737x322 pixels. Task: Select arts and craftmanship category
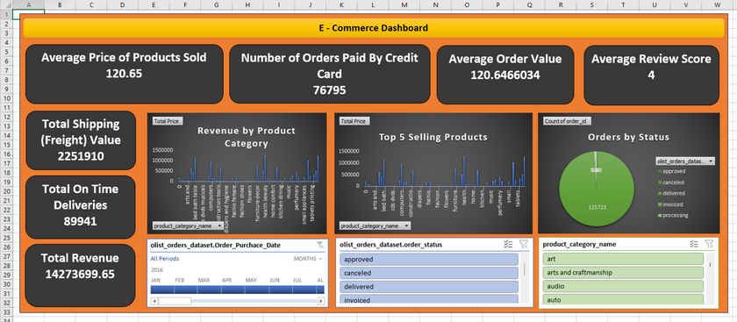click(x=623, y=273)
